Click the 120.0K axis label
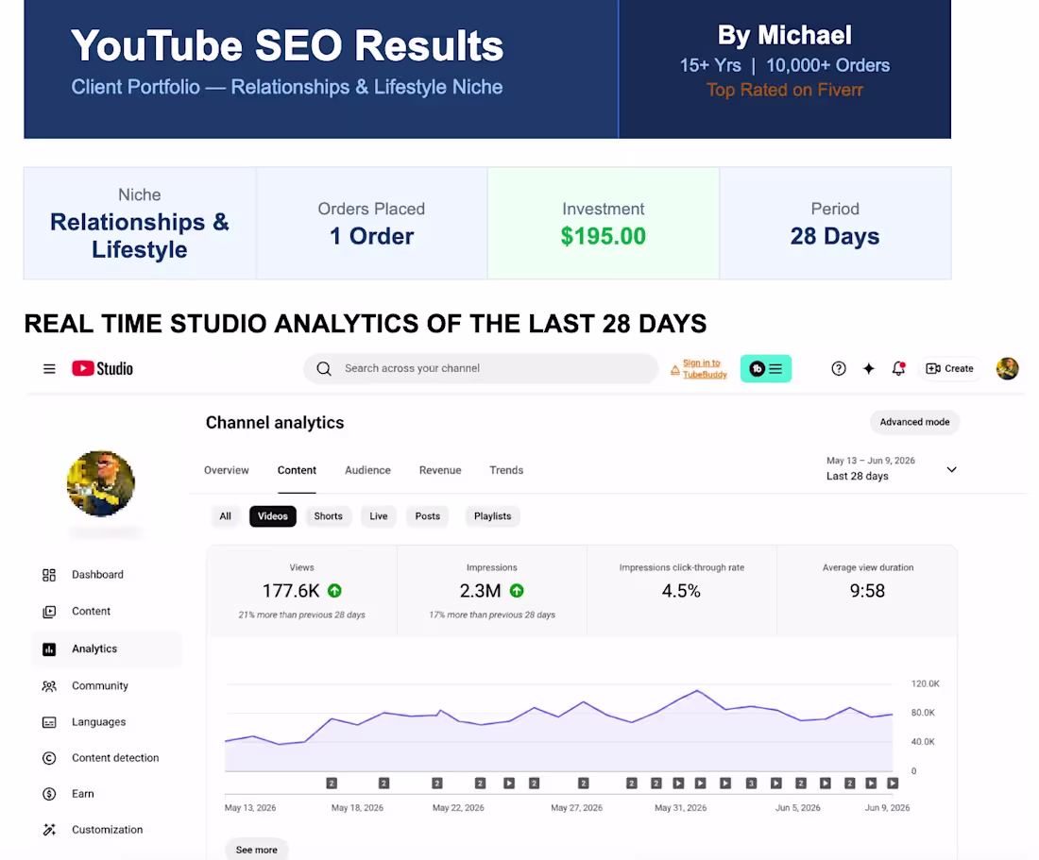The width and height of the screenshot is (1039, 860). pyautogui.click(x=925, y=683)
